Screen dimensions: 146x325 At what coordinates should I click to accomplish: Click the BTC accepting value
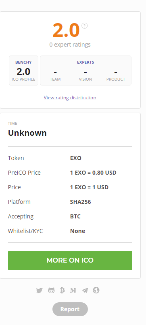pos(75,216)
